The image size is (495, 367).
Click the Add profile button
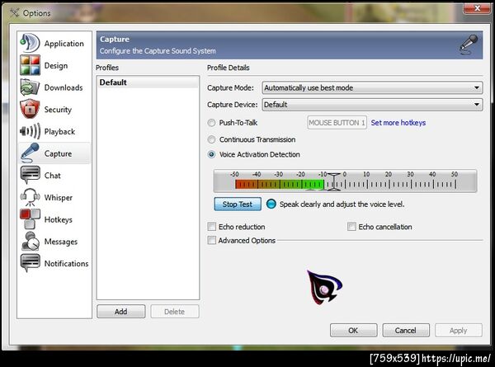pos(121,312)
